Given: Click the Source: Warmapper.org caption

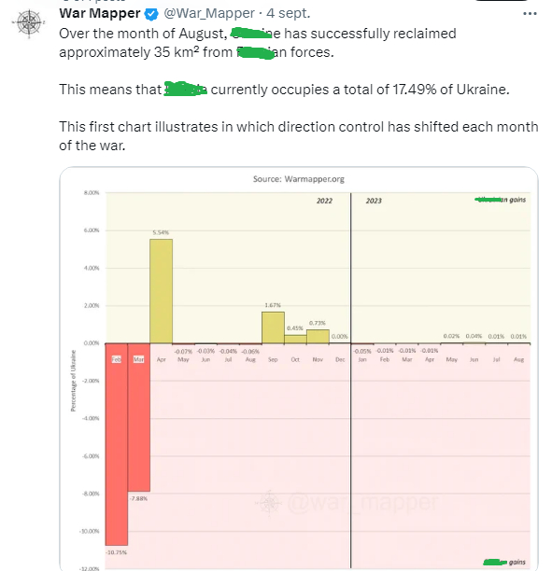Looking at the screenshot, I should click(x=299, y=179).
